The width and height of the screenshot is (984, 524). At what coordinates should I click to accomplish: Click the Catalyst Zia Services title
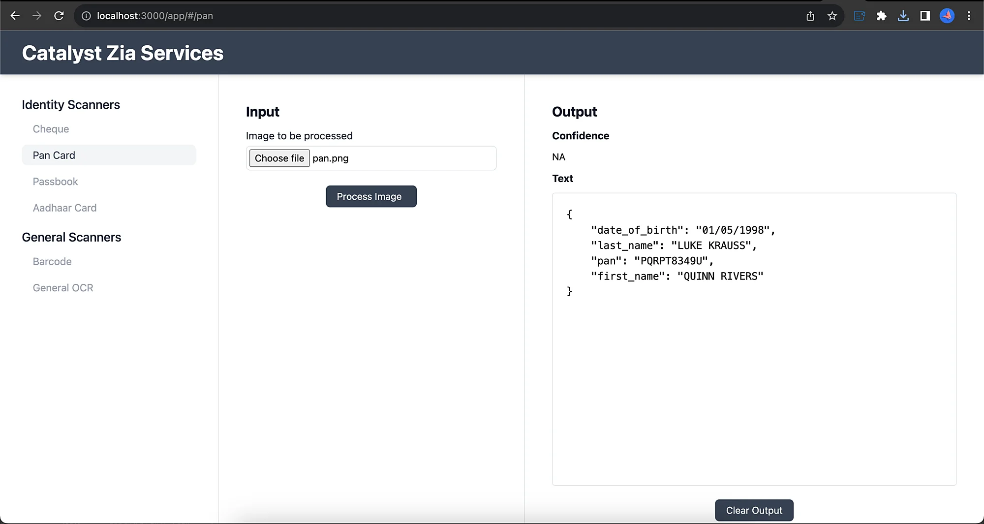pyautogui.click(x=123, y=53)
